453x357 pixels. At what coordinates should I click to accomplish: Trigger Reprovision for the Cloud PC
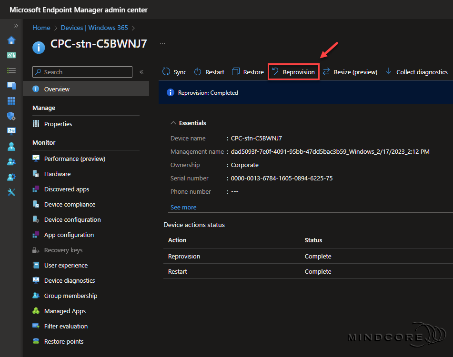(293, 71)
